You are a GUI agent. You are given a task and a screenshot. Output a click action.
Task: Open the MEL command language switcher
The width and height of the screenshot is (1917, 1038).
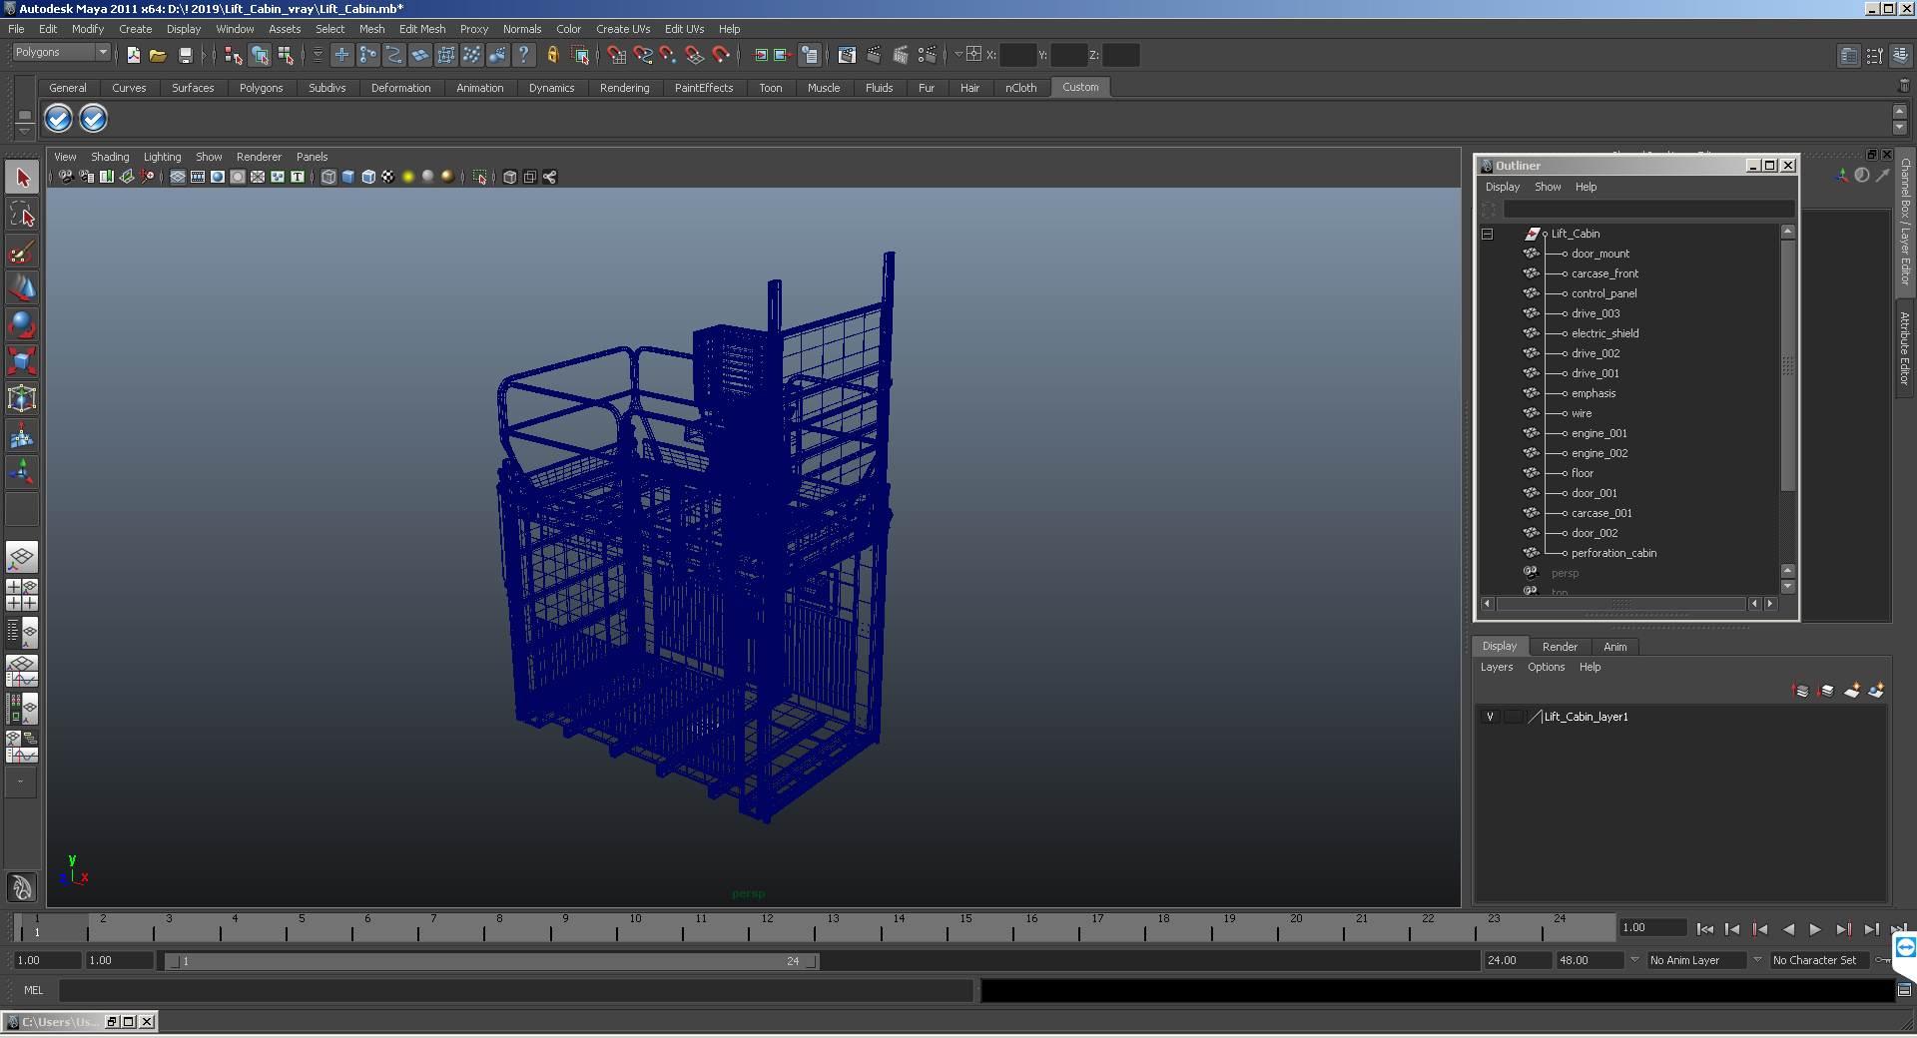(x=34, y=990)
